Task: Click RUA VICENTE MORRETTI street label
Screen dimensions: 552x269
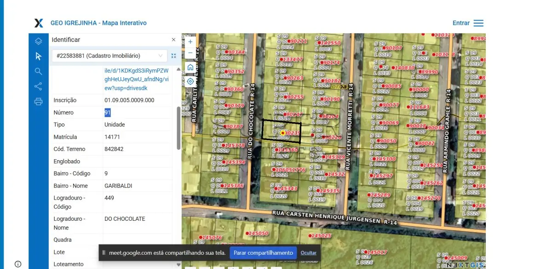Action: tap(349, 127)
